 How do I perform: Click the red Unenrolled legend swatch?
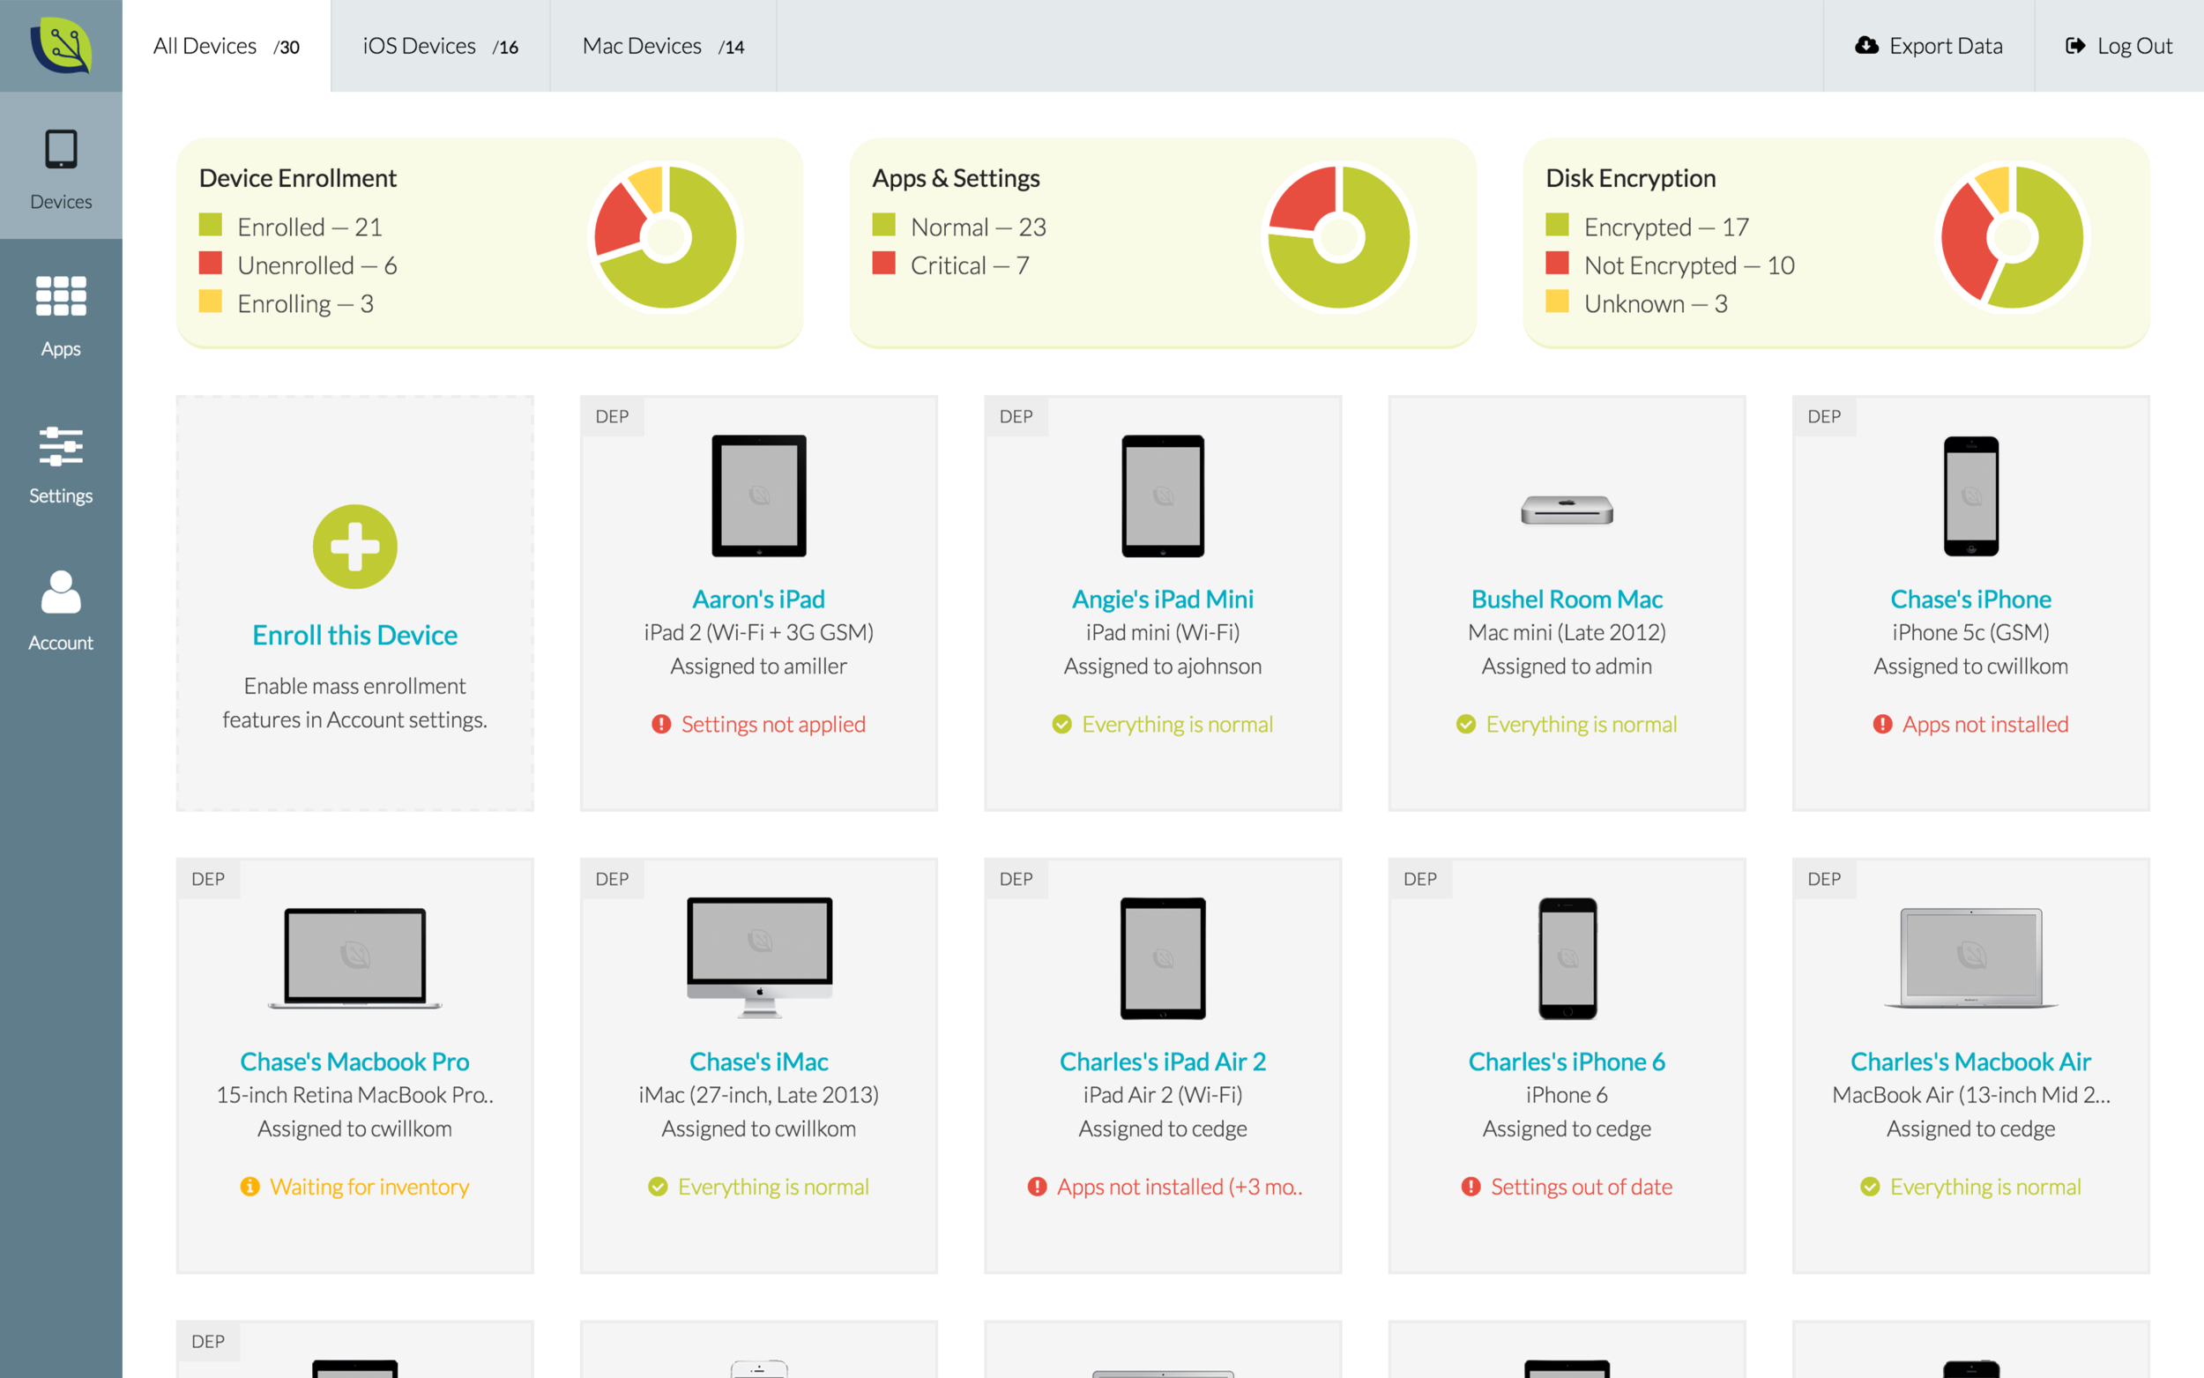pos(211,264)
